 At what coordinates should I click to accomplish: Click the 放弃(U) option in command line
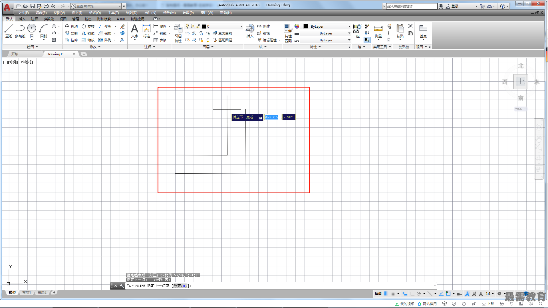(180, 286)
